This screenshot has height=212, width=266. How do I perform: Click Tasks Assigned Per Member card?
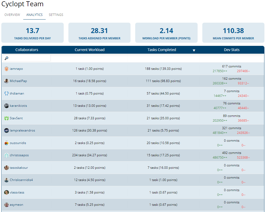pos(99,33)
